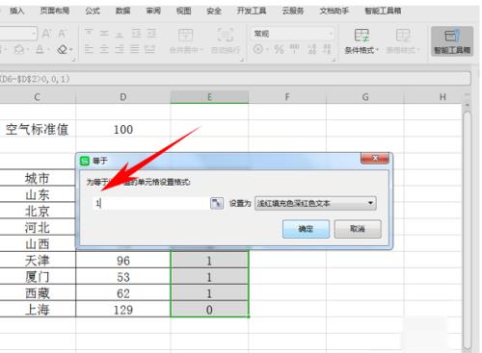
Task: Click the increase indent icon
Action: point(151,33)
